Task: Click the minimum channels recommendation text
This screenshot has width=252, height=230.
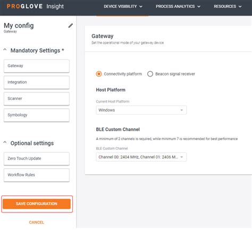Action: [167, 139]
